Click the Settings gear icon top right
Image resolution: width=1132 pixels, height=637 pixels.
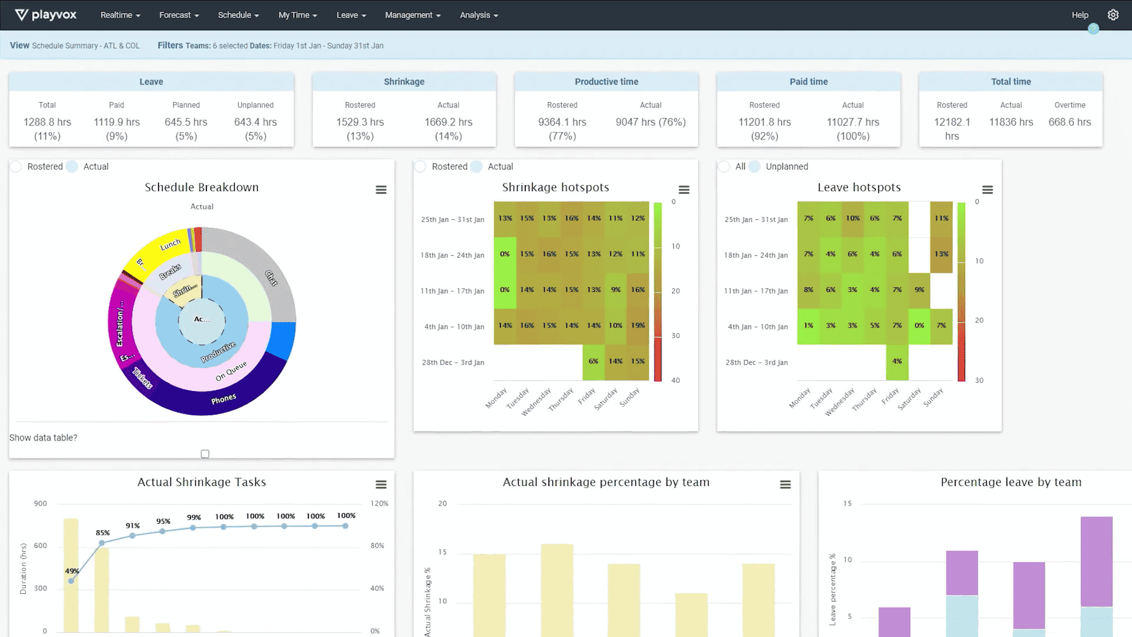tap(1113, 15)
